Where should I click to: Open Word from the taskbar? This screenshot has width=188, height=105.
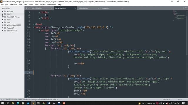click(49, 103)
